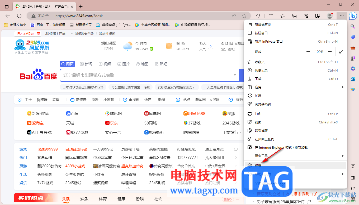Open 设置 from the menu

(x=295, y=166)
